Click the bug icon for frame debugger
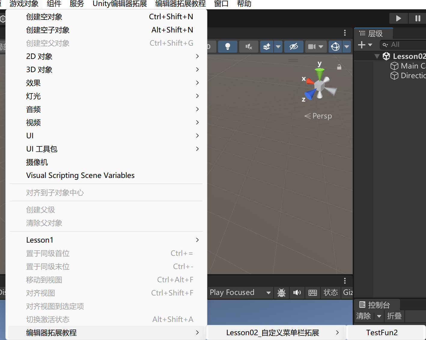The image size is (426, 340). tap(281, 293)
